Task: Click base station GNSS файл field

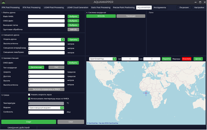Action: 46,63
